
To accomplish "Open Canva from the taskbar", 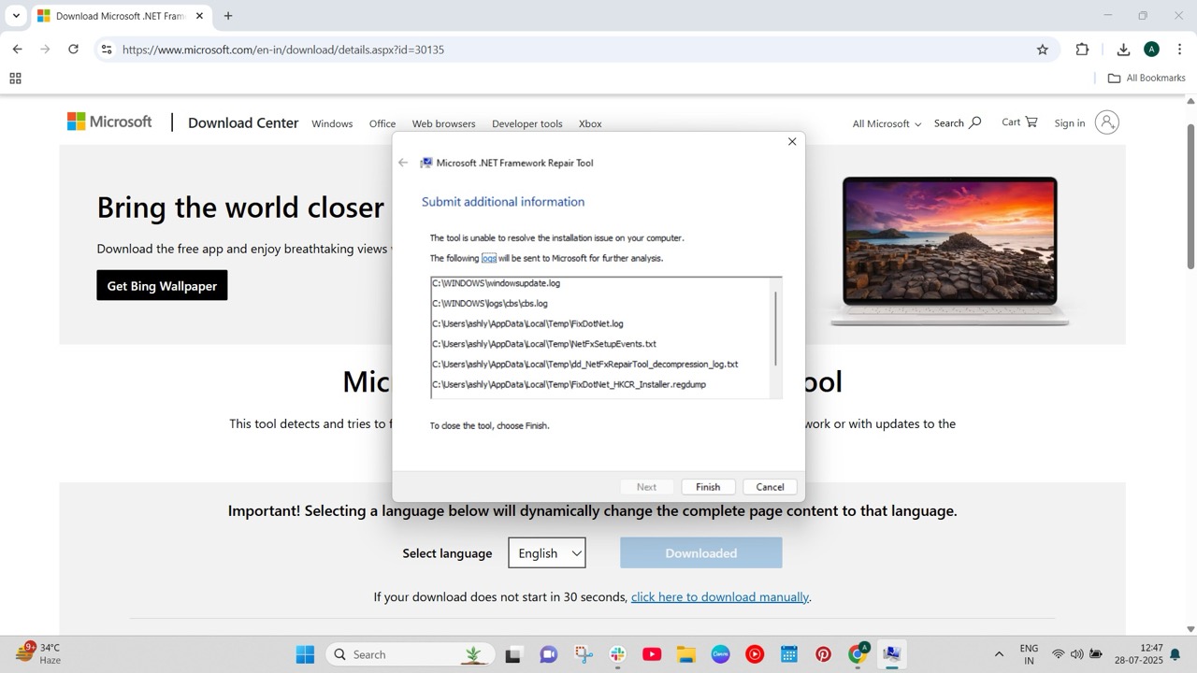I will point(720,654).
